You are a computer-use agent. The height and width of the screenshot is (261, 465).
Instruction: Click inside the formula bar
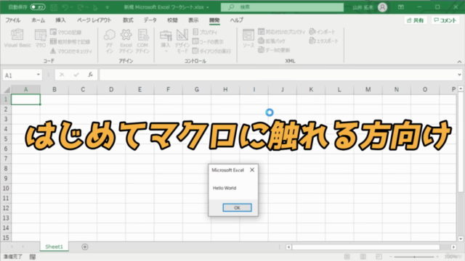278,75
